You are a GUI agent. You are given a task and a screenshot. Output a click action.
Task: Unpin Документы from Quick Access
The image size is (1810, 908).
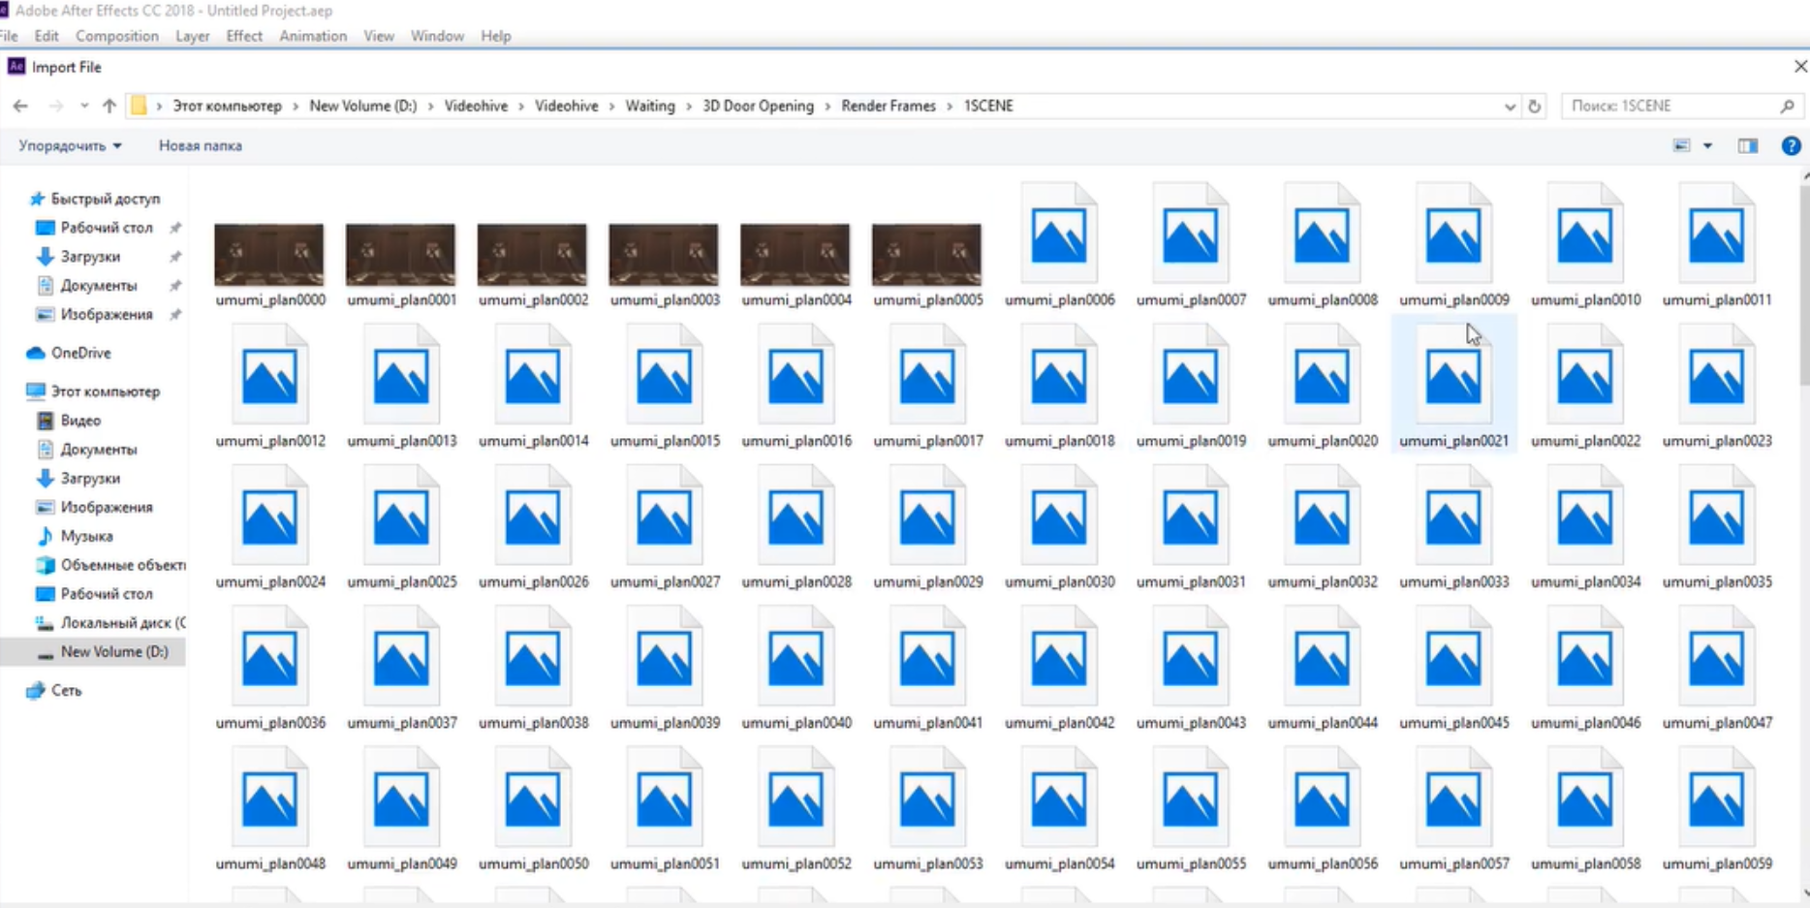[x=176, y=286]
